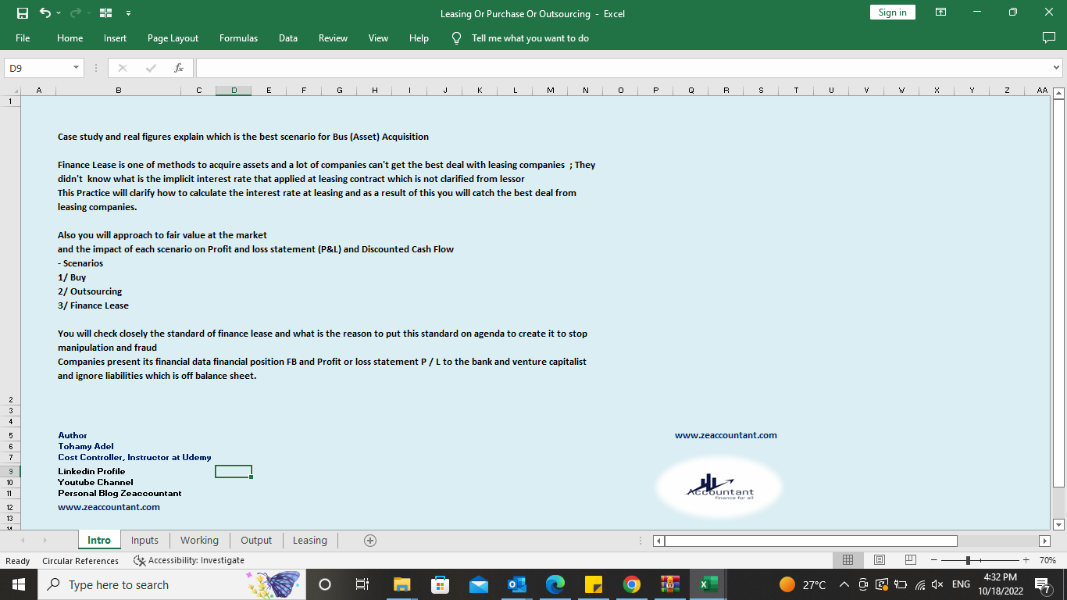Select column D header
This screenshot has width=1067, height=600.
[x=234, y=91]
